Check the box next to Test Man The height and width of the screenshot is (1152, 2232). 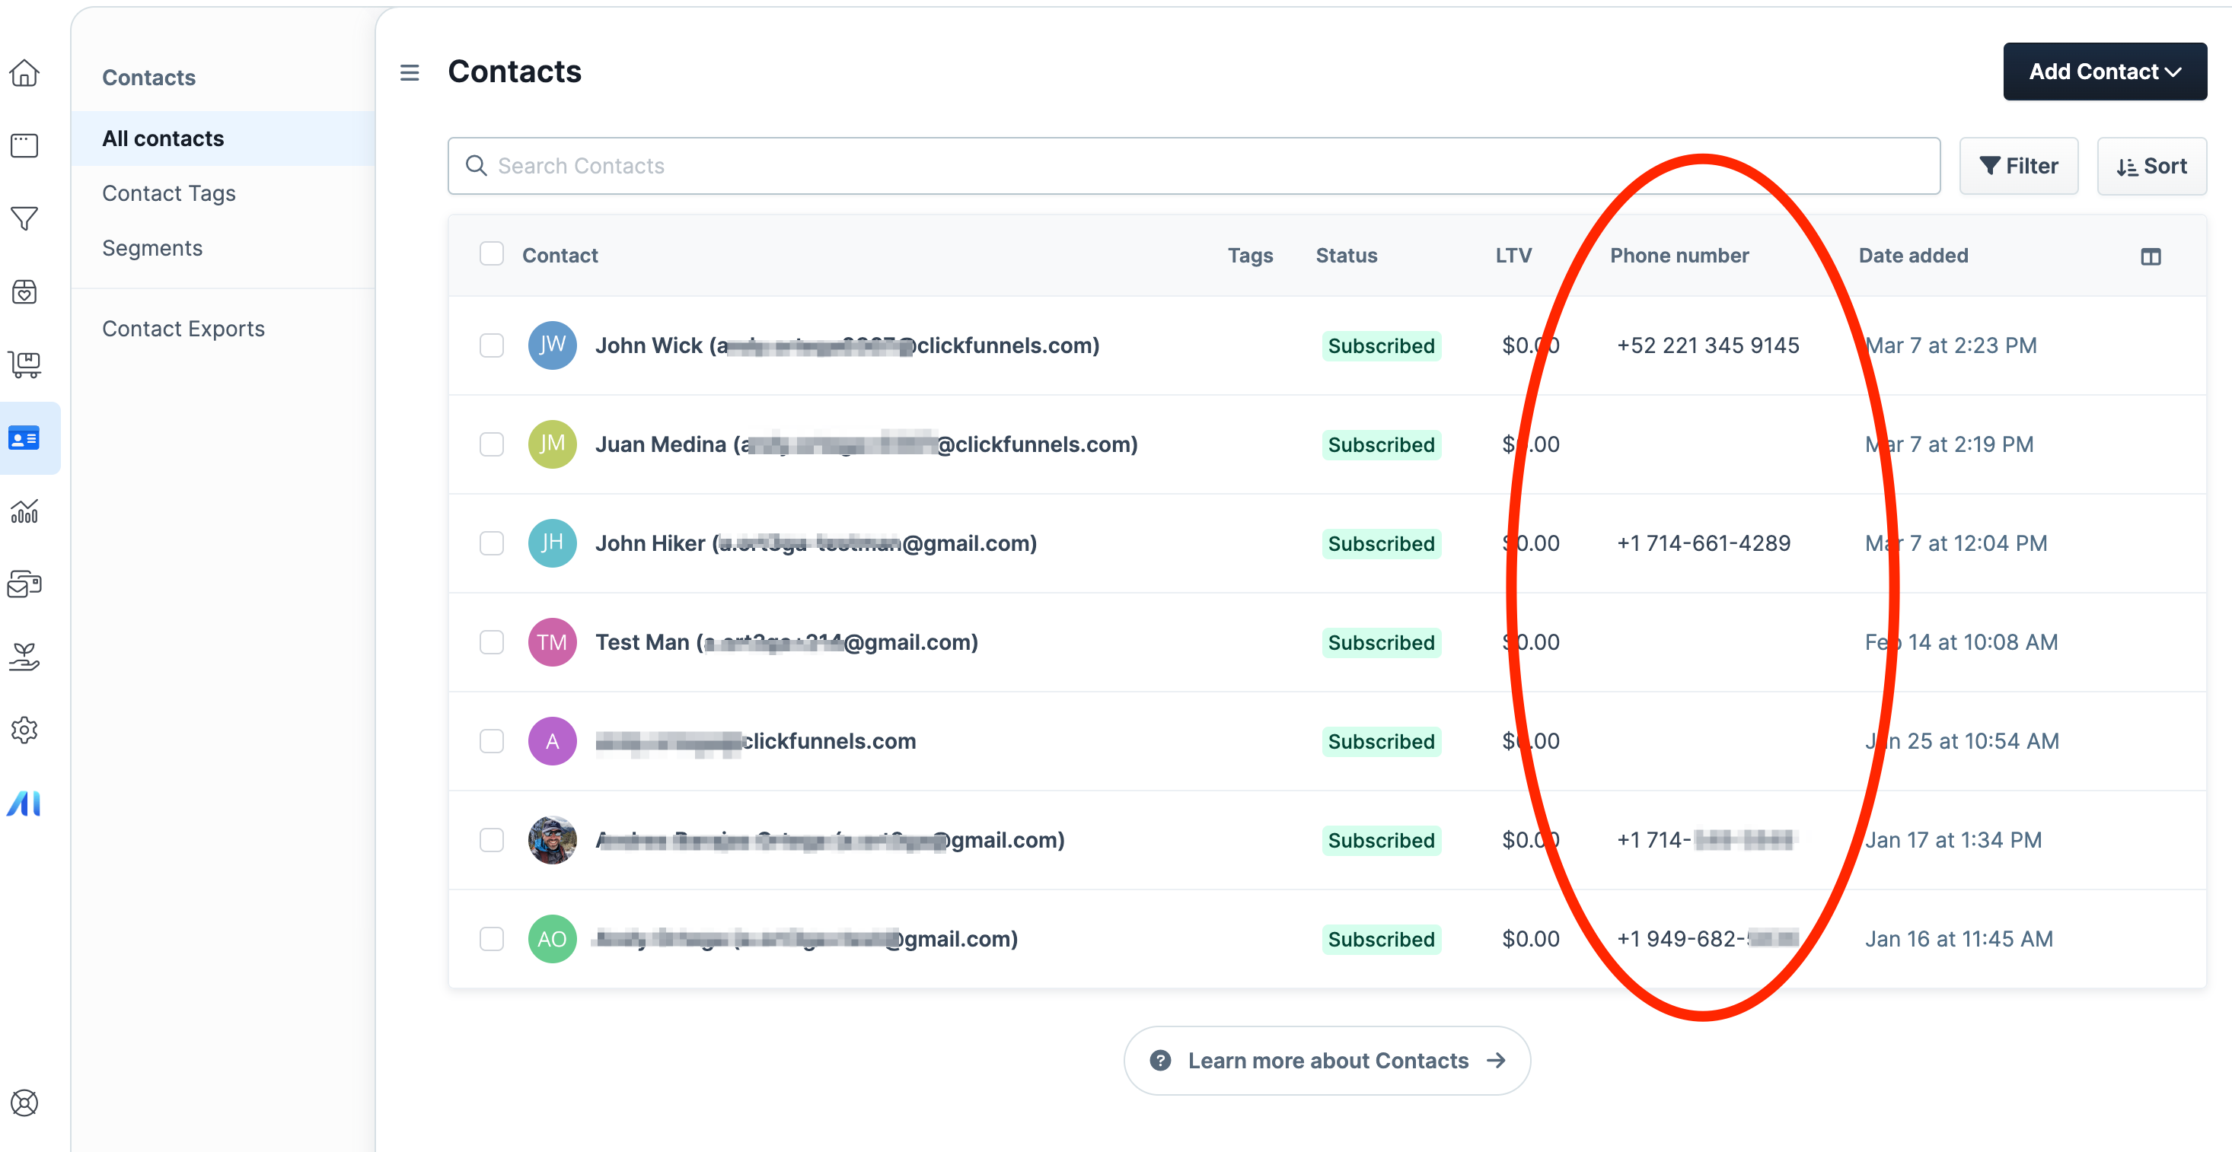click(x=491, y=643)
